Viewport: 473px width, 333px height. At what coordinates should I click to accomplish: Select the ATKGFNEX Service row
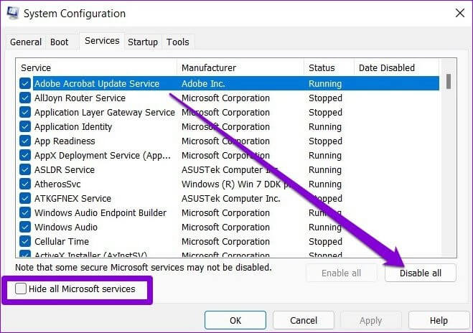(229, 198)
